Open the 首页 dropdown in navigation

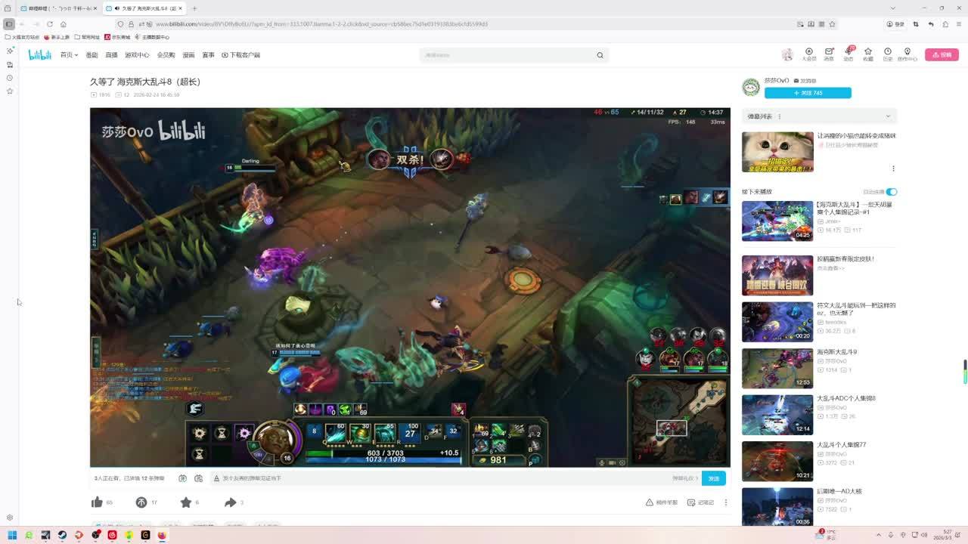point(69,55)
